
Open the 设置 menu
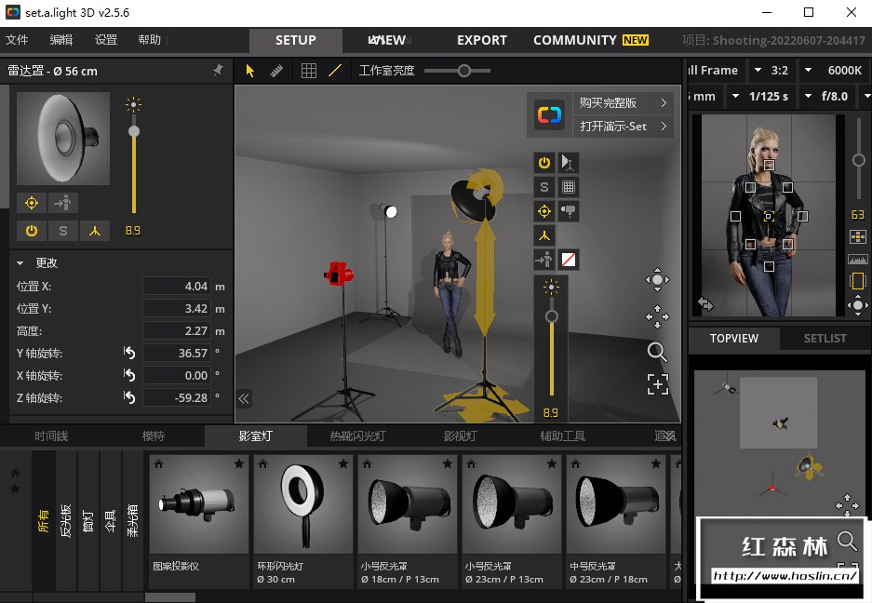(x=106, y=39)
